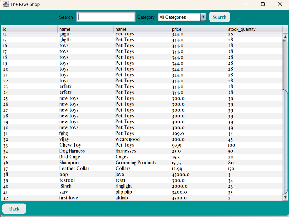
Task: Click the Category dropdown arrow button
Action: pyautogui.click(x=203, y=17)
